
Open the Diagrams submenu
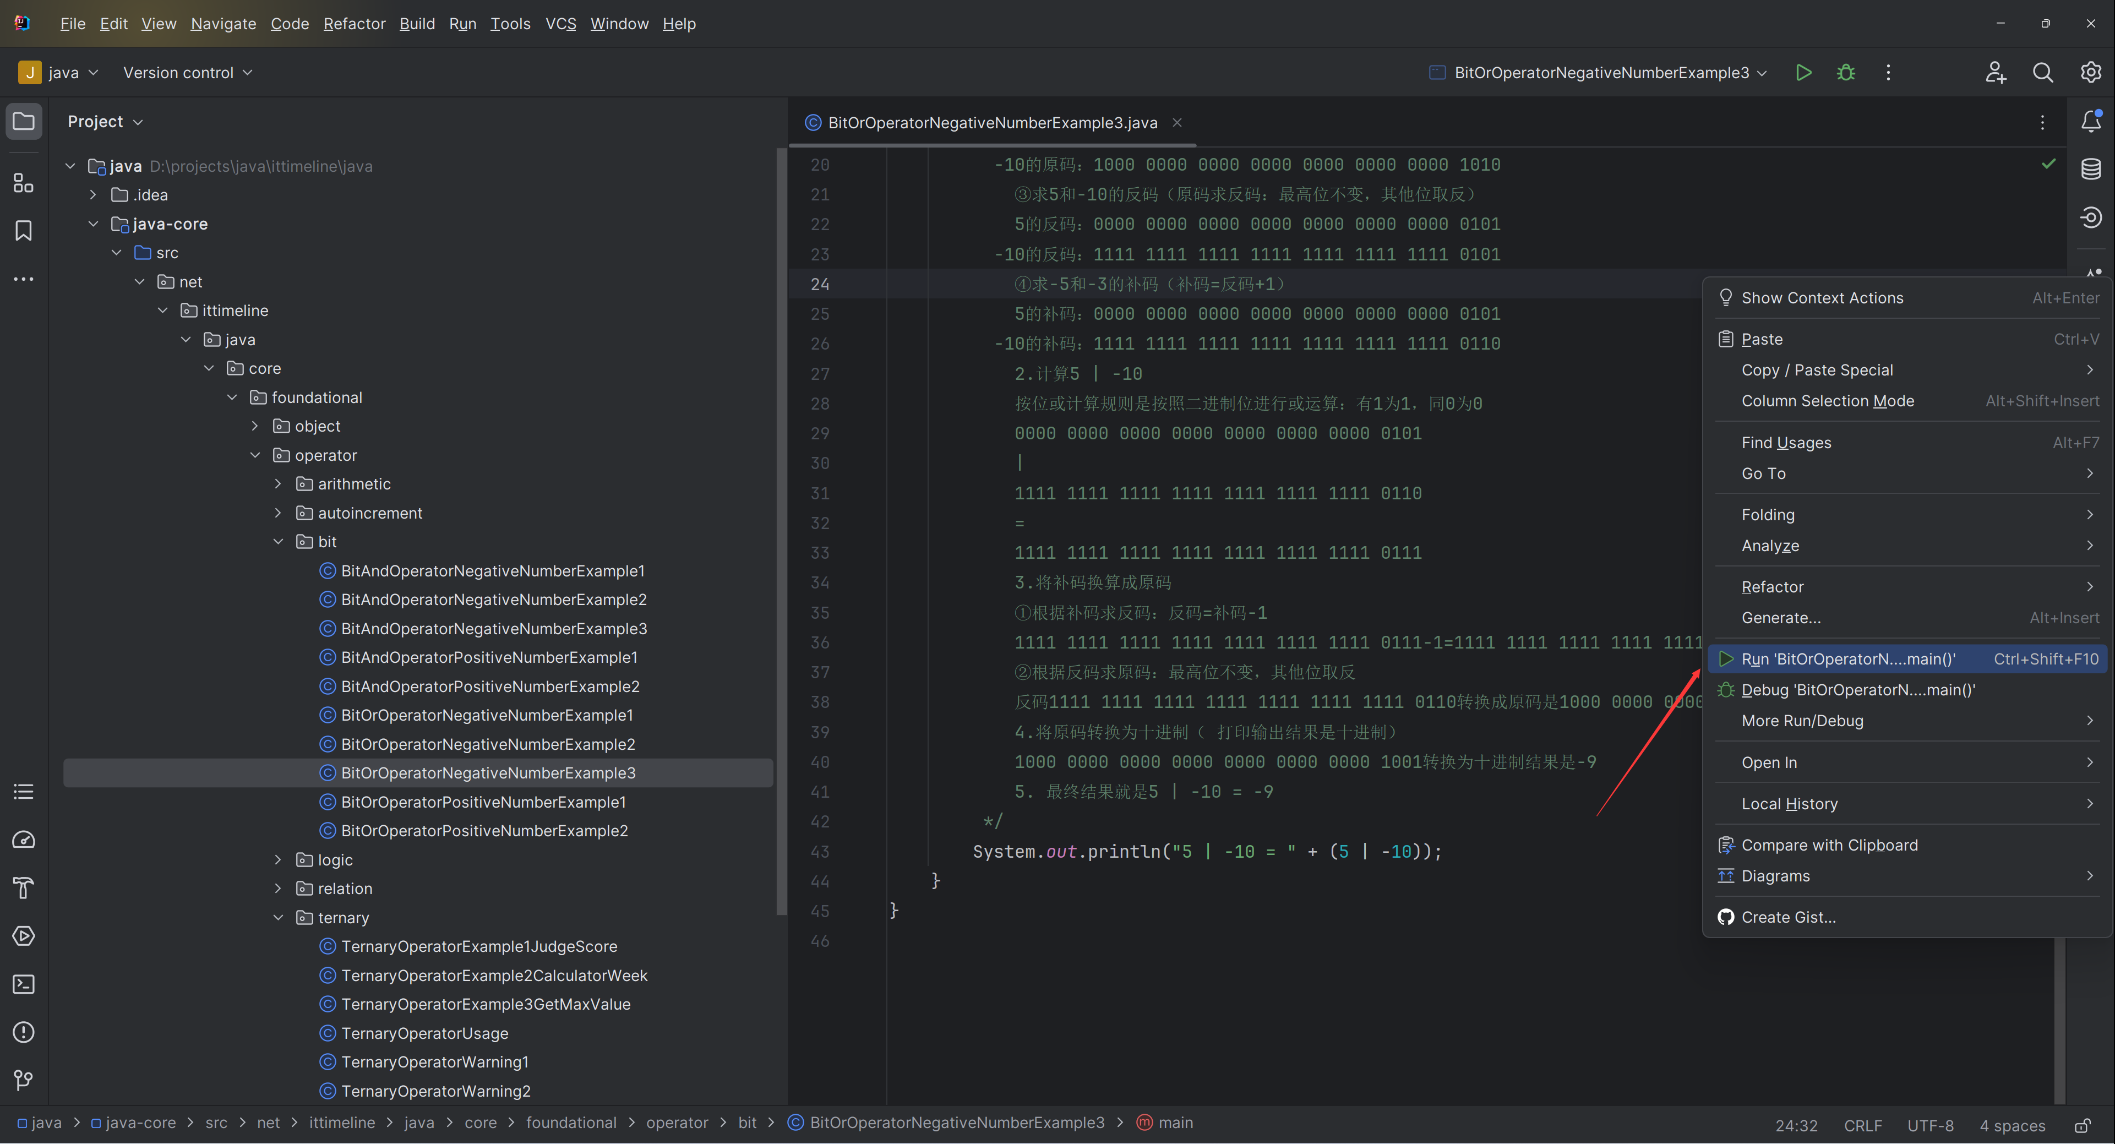(x=1907, y=876)
